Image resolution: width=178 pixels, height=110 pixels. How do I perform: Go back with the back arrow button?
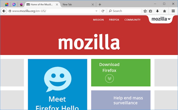click(4, 11)
